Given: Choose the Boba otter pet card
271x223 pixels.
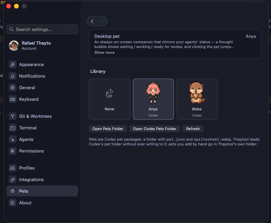Looking at the screenshot, I should 197,99.
